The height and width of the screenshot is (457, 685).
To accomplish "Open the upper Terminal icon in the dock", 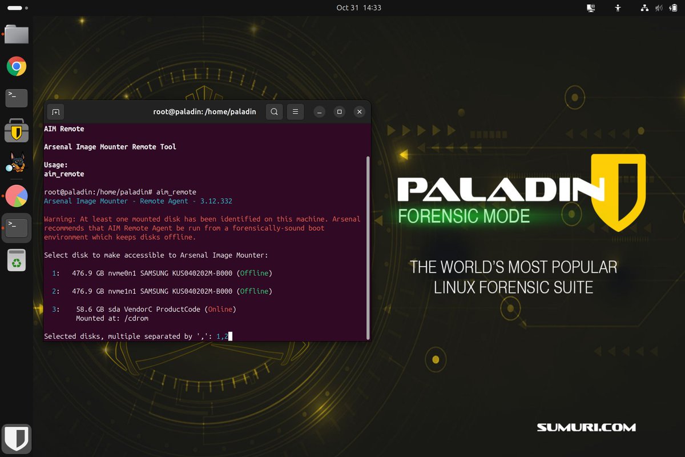I will point(17,98).
